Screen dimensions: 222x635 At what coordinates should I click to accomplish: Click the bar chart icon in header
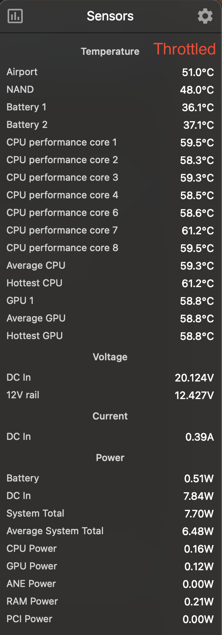click(15, 16)
